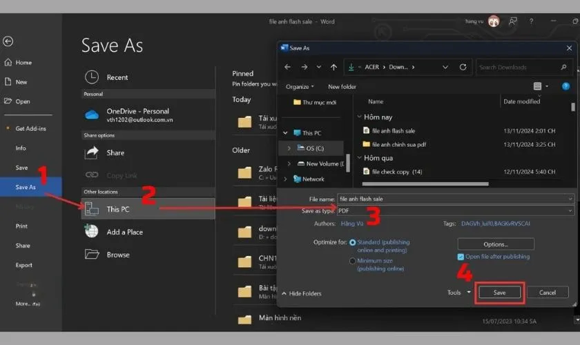Select Standard publishing optimize option
This screenshot has height=345, width=580.
353,242
